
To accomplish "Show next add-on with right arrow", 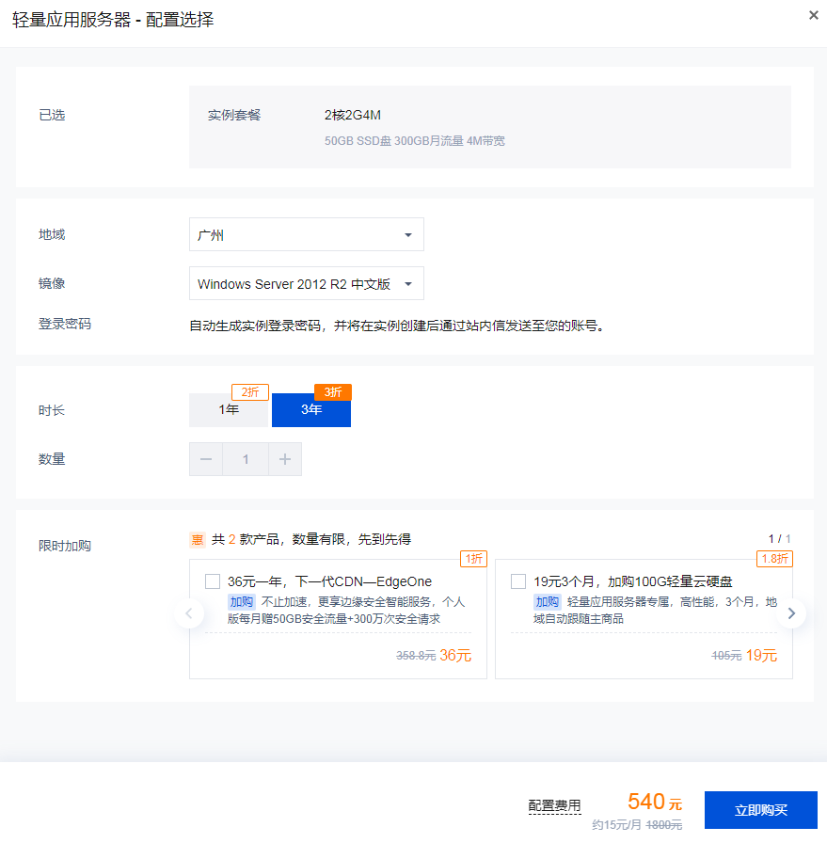I will (791, 613).
